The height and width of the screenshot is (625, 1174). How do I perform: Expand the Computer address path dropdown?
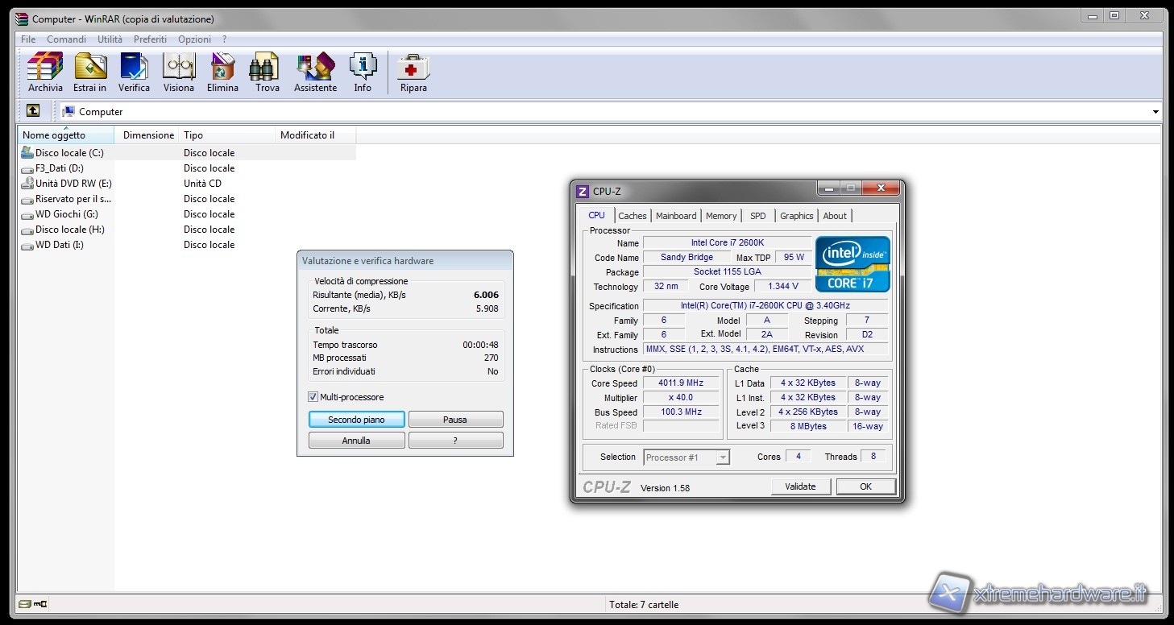[x=1155, y=112]
